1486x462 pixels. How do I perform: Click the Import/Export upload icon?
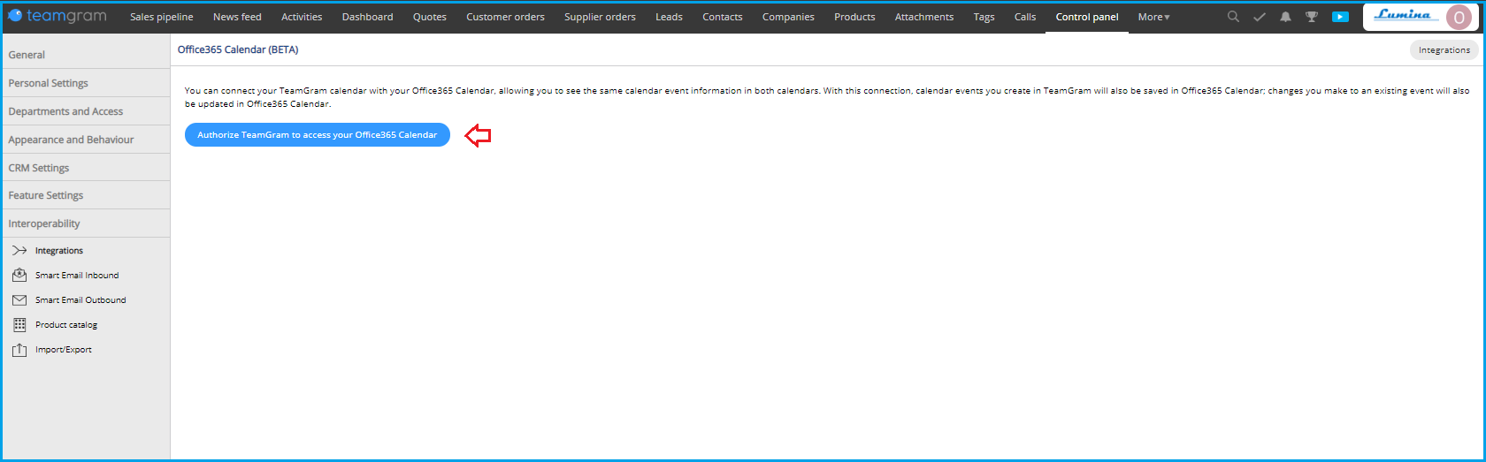[x=19, y=350]
